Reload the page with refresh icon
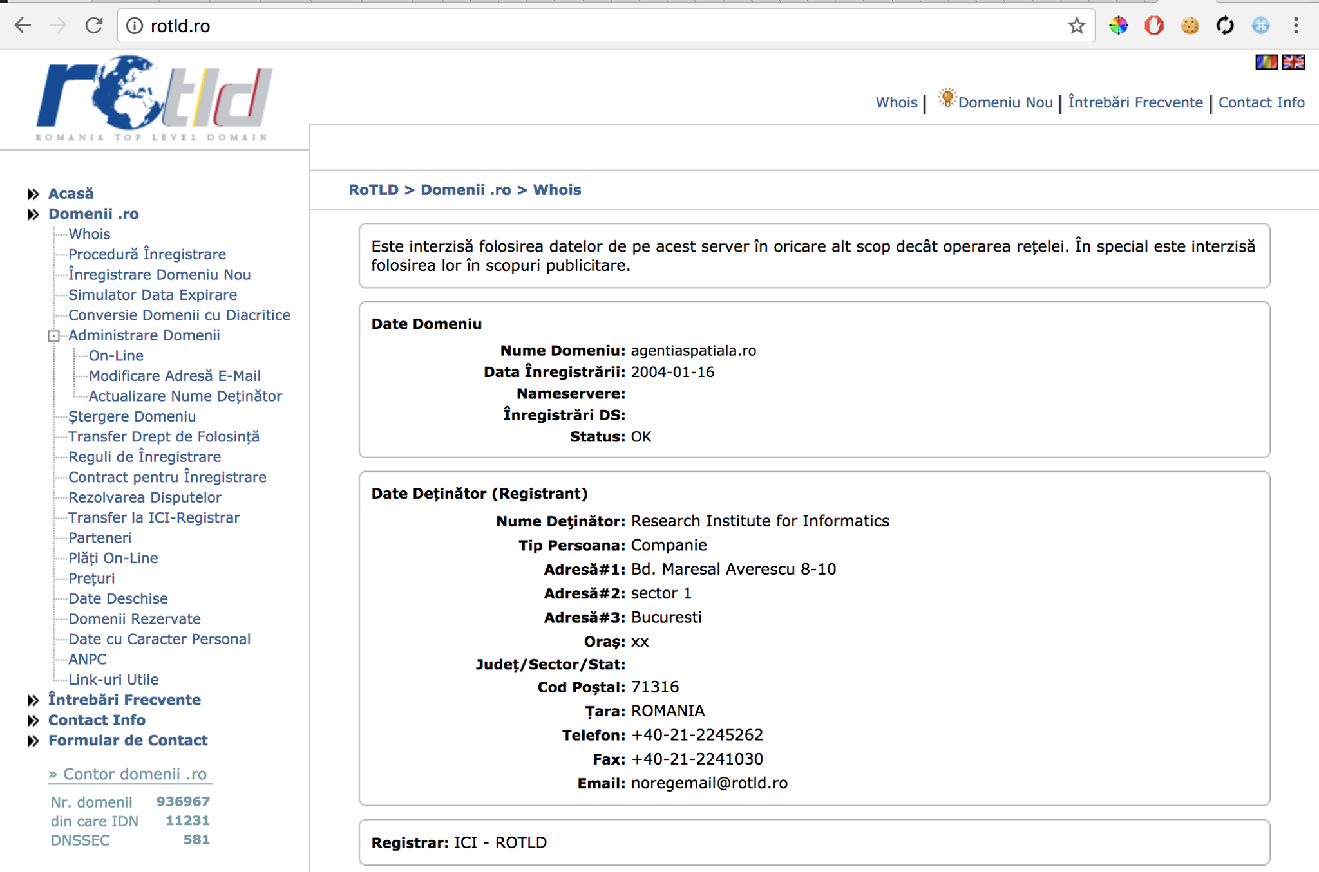The image size is (1319, 872). [94, 26]
